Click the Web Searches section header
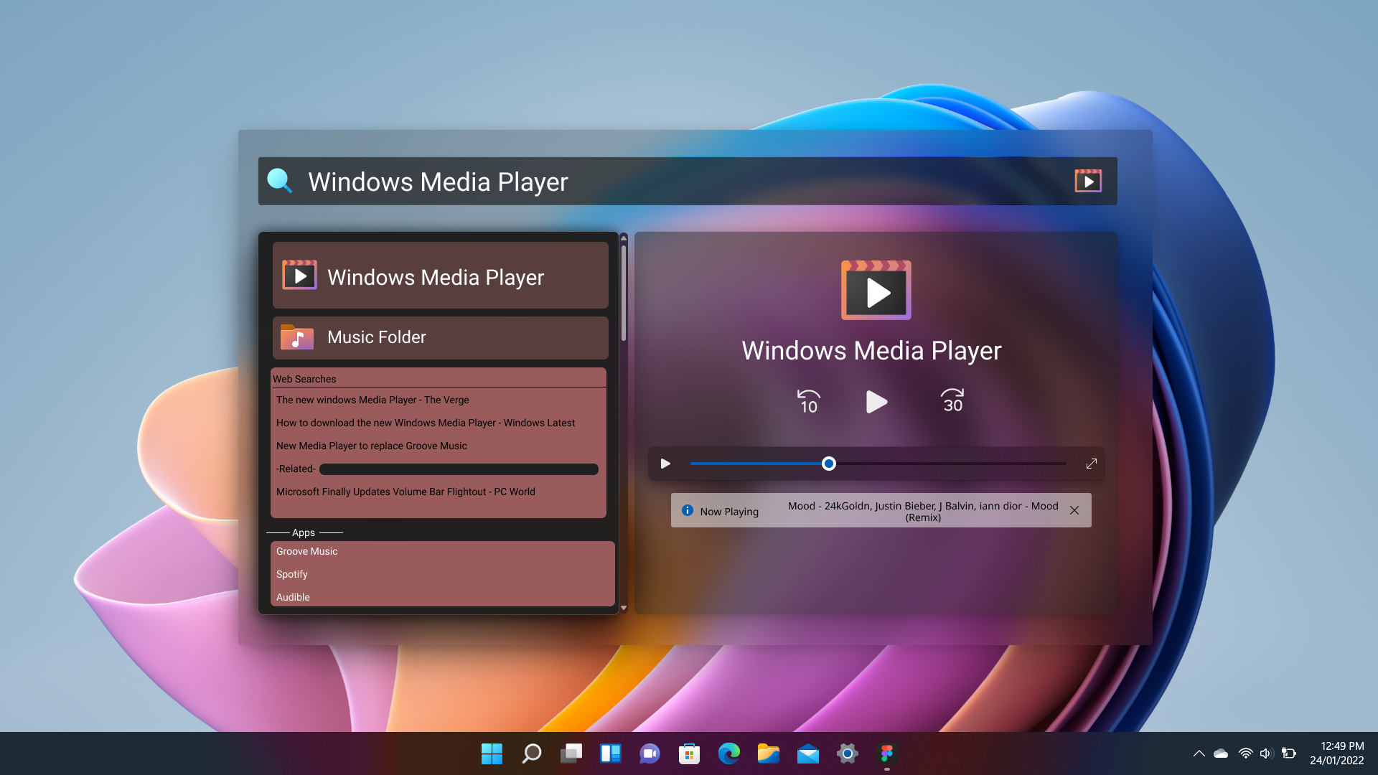 (304, 379)
